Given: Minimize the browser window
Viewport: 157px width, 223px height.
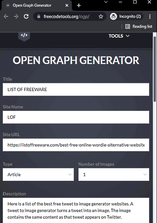Looking at the screenshot, I should tap(120, 2).
